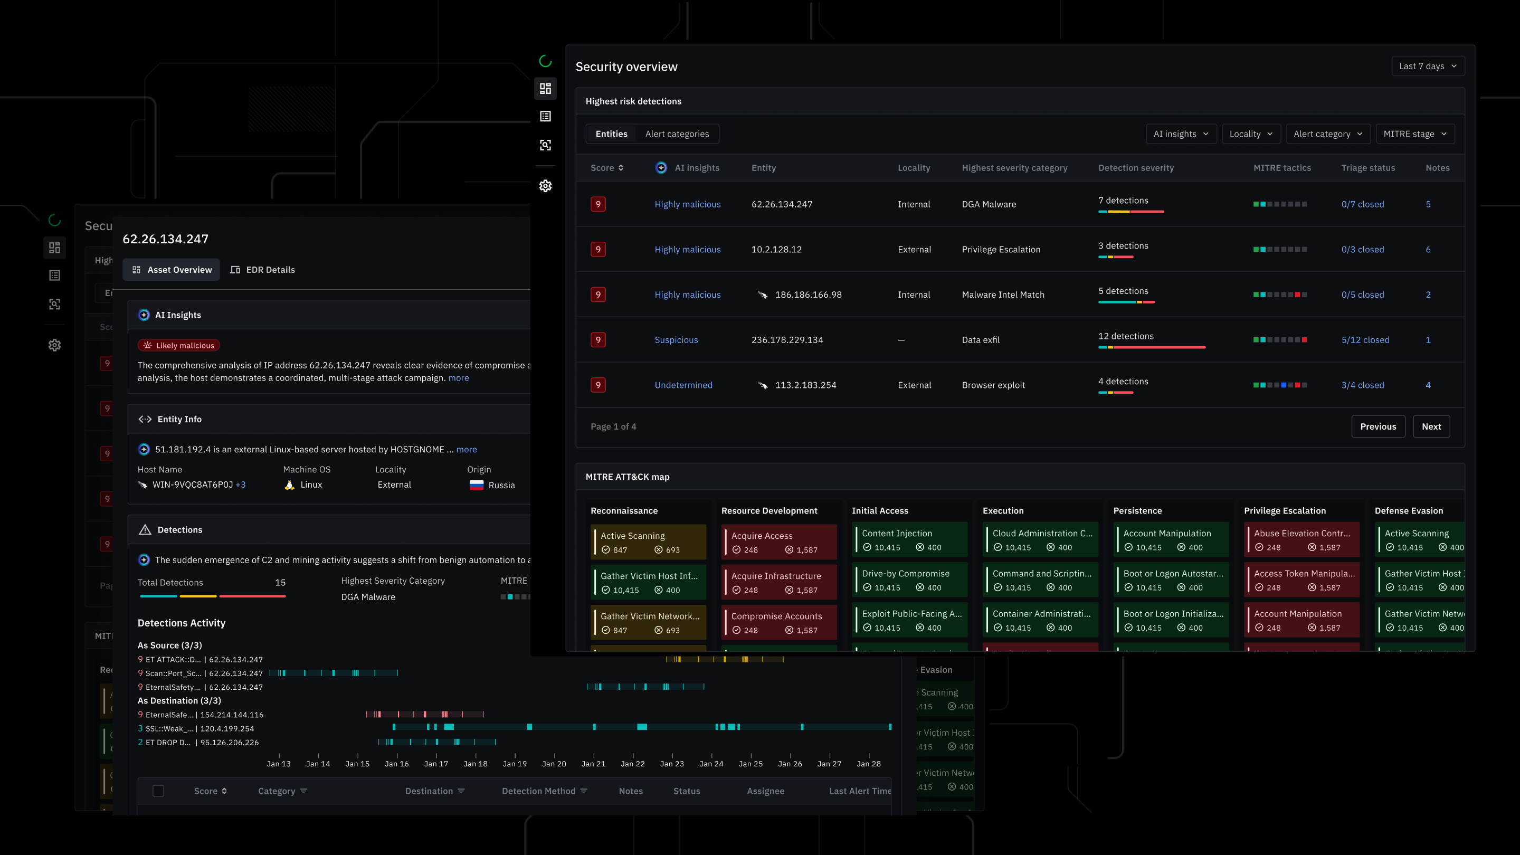Expand the Alert category filter dropdown
The height and width of the screenshot is (855, 1520).
1328,134
